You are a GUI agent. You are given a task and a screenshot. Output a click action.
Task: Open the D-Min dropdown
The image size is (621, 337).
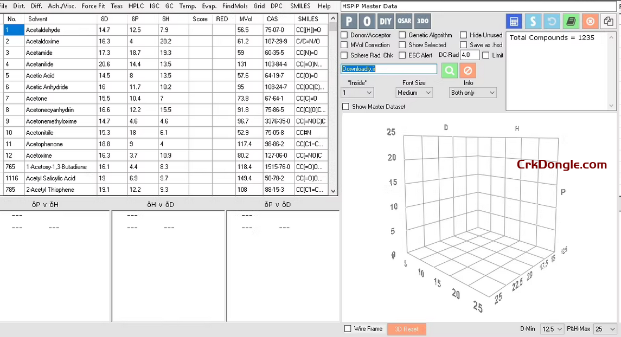tap(552, 328)
